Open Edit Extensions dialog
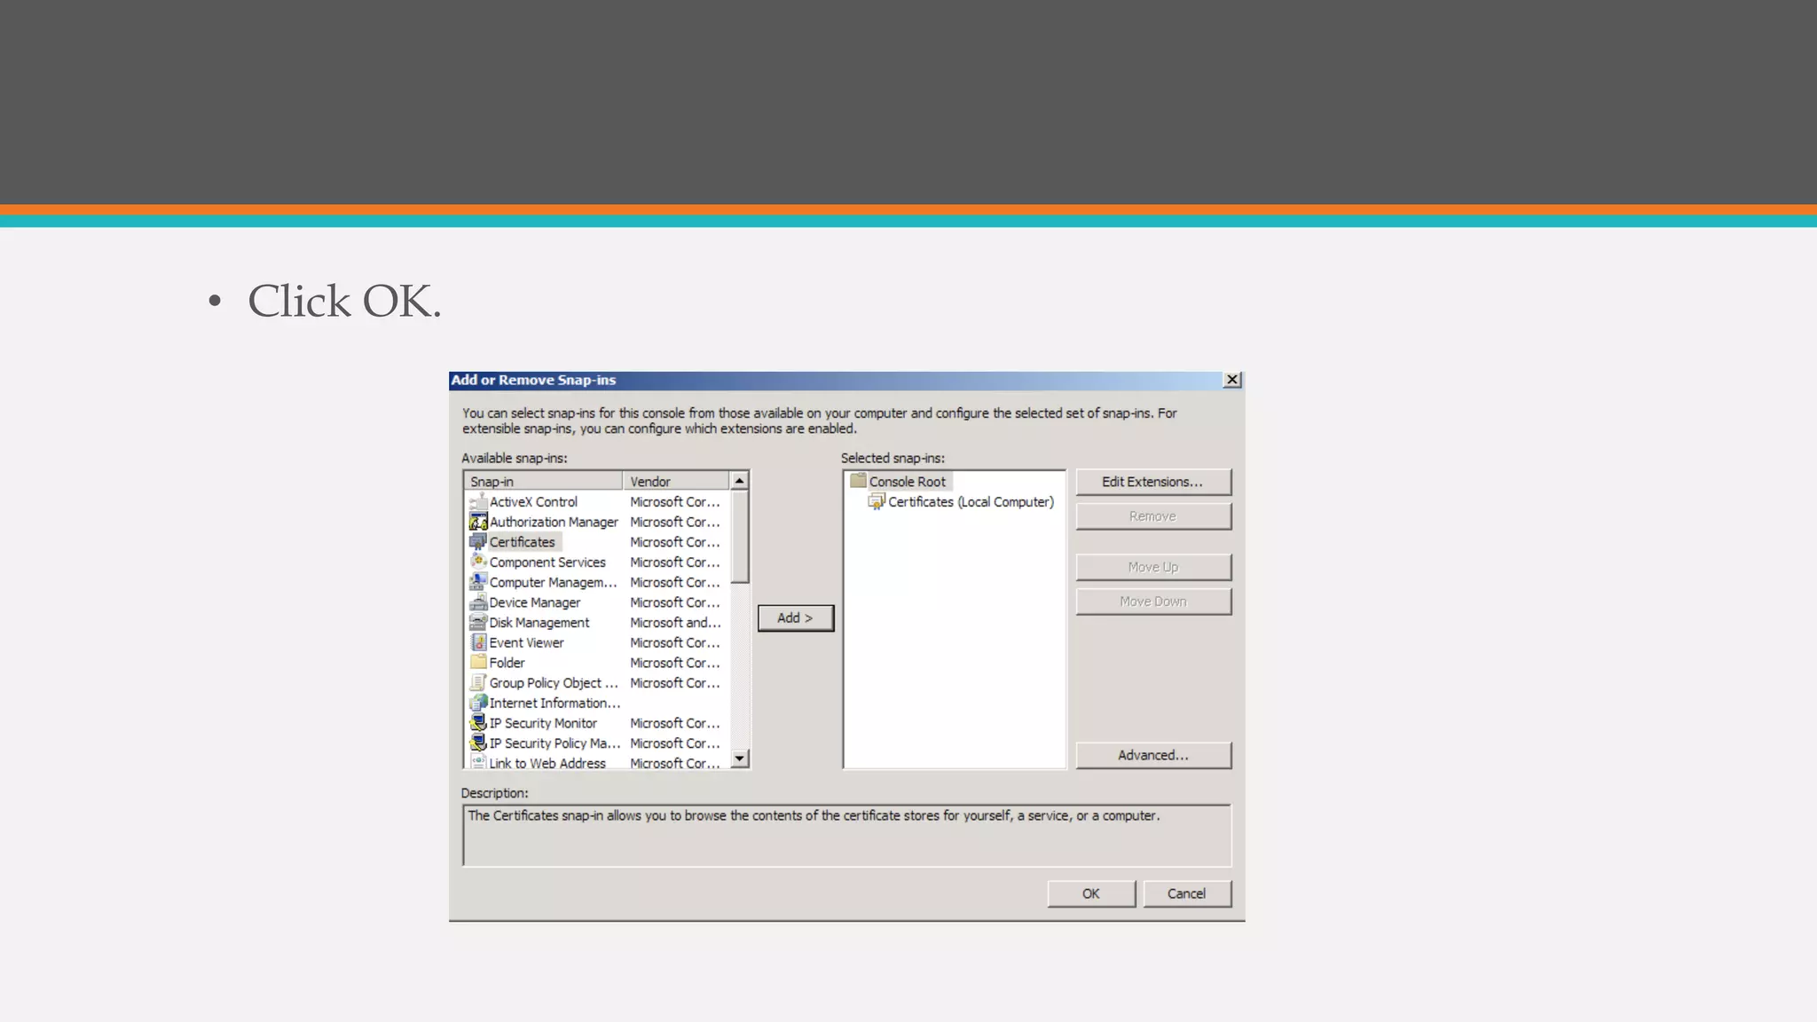 coord(1152,482)
